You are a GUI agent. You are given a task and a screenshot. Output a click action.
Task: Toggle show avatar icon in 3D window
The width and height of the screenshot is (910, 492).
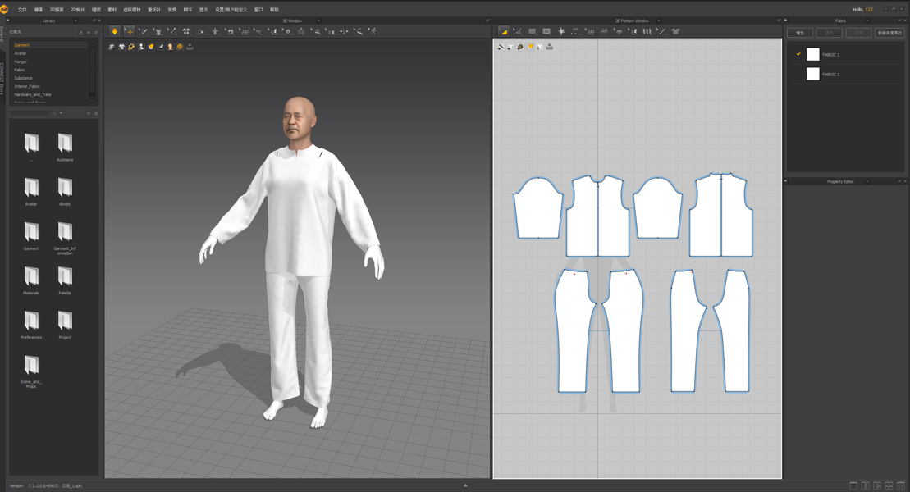(141, 47)
